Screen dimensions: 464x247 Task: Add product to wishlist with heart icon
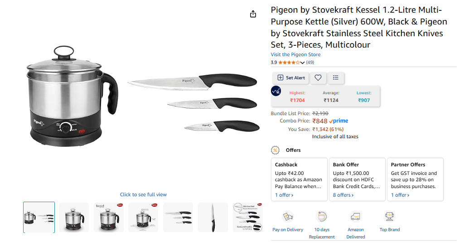click(x=318, y=78)
